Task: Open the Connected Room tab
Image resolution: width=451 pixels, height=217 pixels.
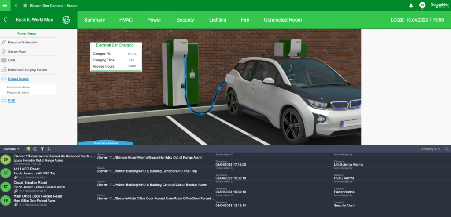Action: coord(283,20)
